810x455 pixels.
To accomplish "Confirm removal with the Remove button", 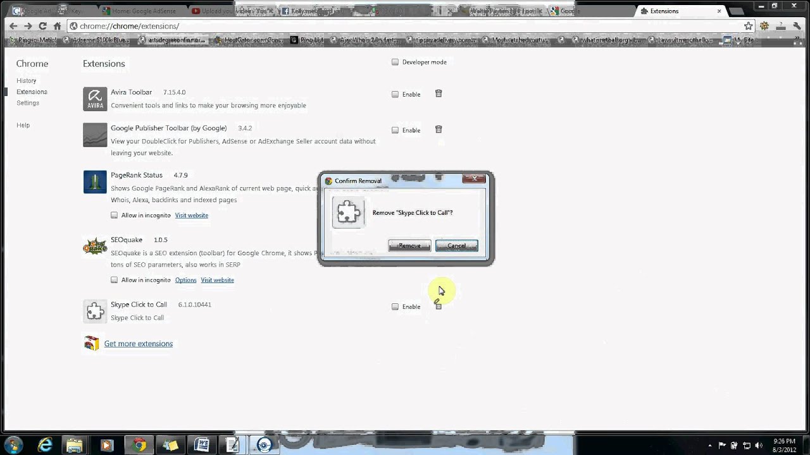I will point(409,246).
